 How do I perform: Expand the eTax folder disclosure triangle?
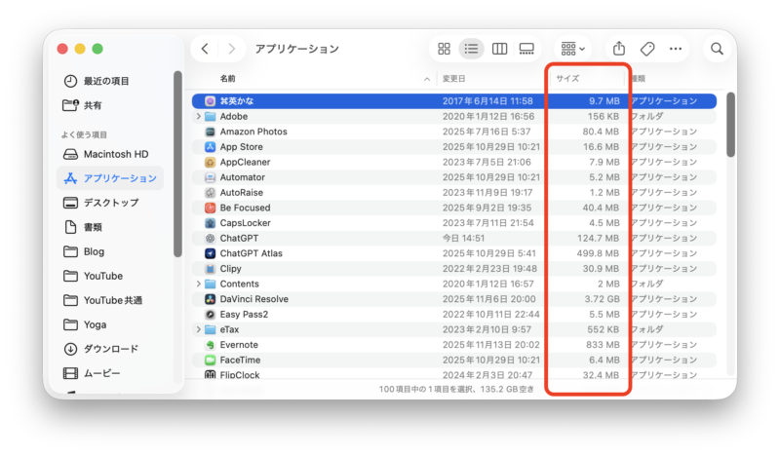click(199, 329)
